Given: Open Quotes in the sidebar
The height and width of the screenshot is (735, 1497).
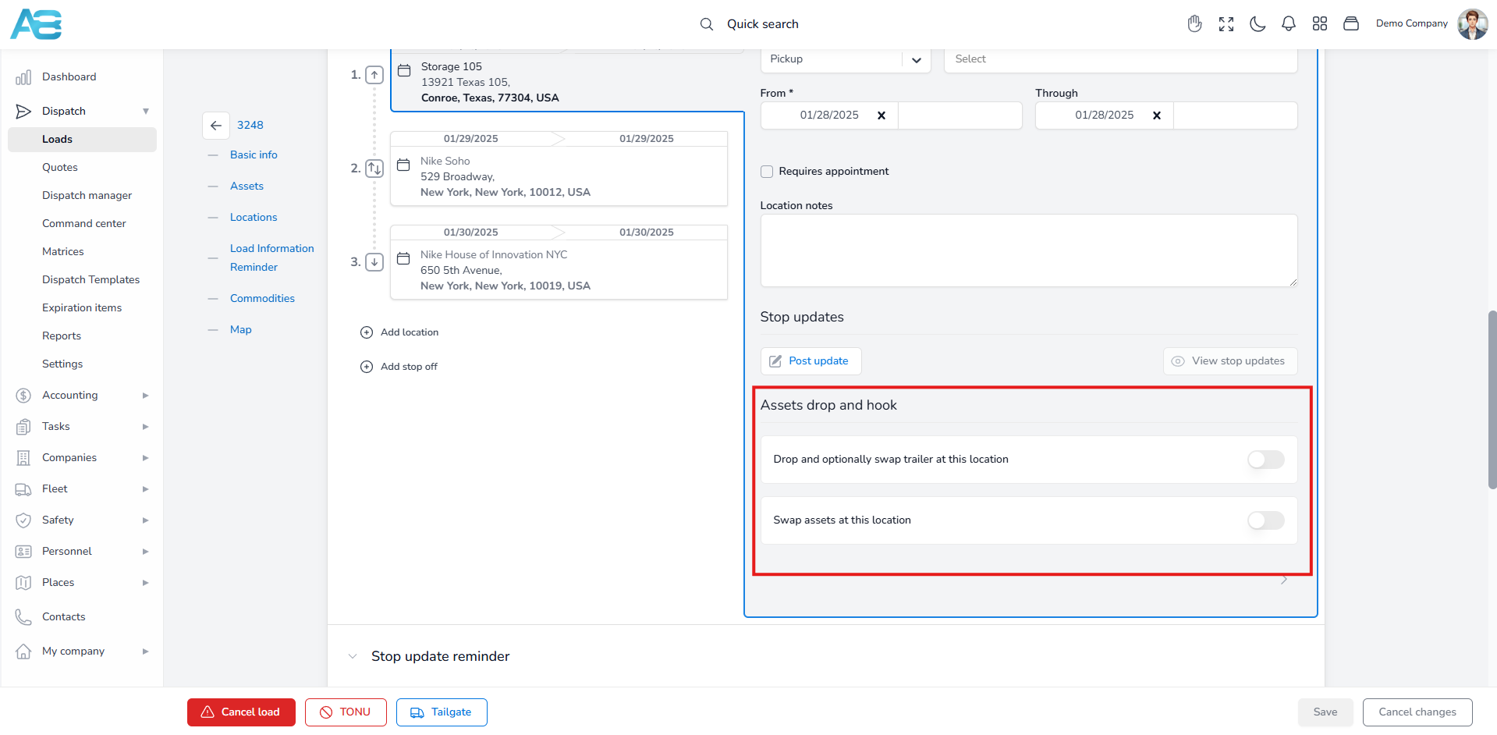Looking at the screenshot, I should [60, 168].
